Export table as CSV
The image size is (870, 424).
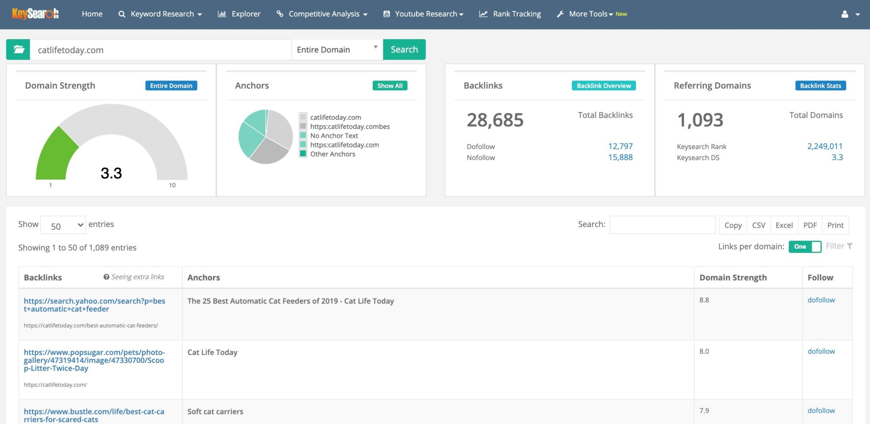[759, 225]
